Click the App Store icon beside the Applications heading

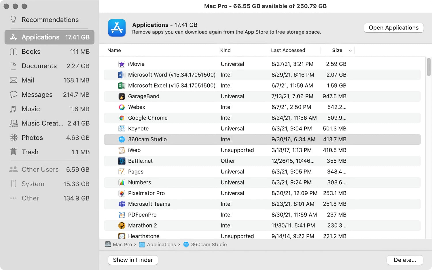[117, 28]
